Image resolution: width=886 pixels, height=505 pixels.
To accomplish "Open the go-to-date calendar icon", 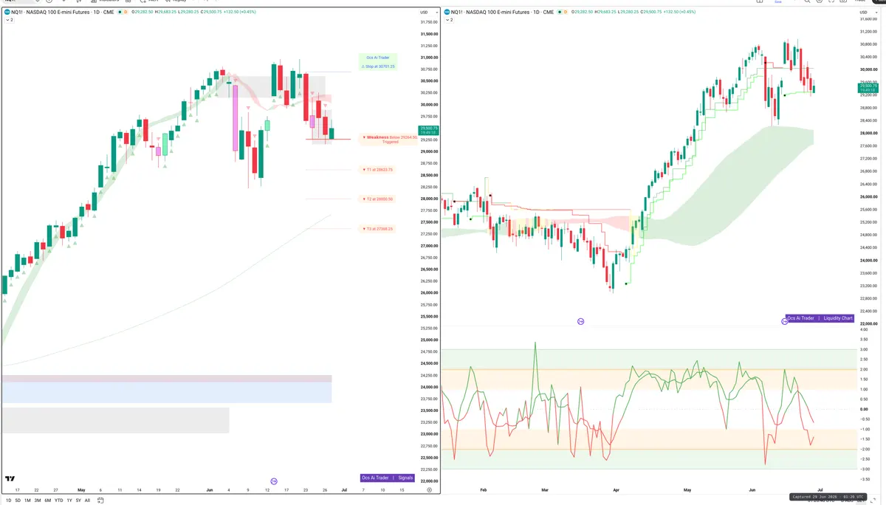I will [x=100, y=501].
